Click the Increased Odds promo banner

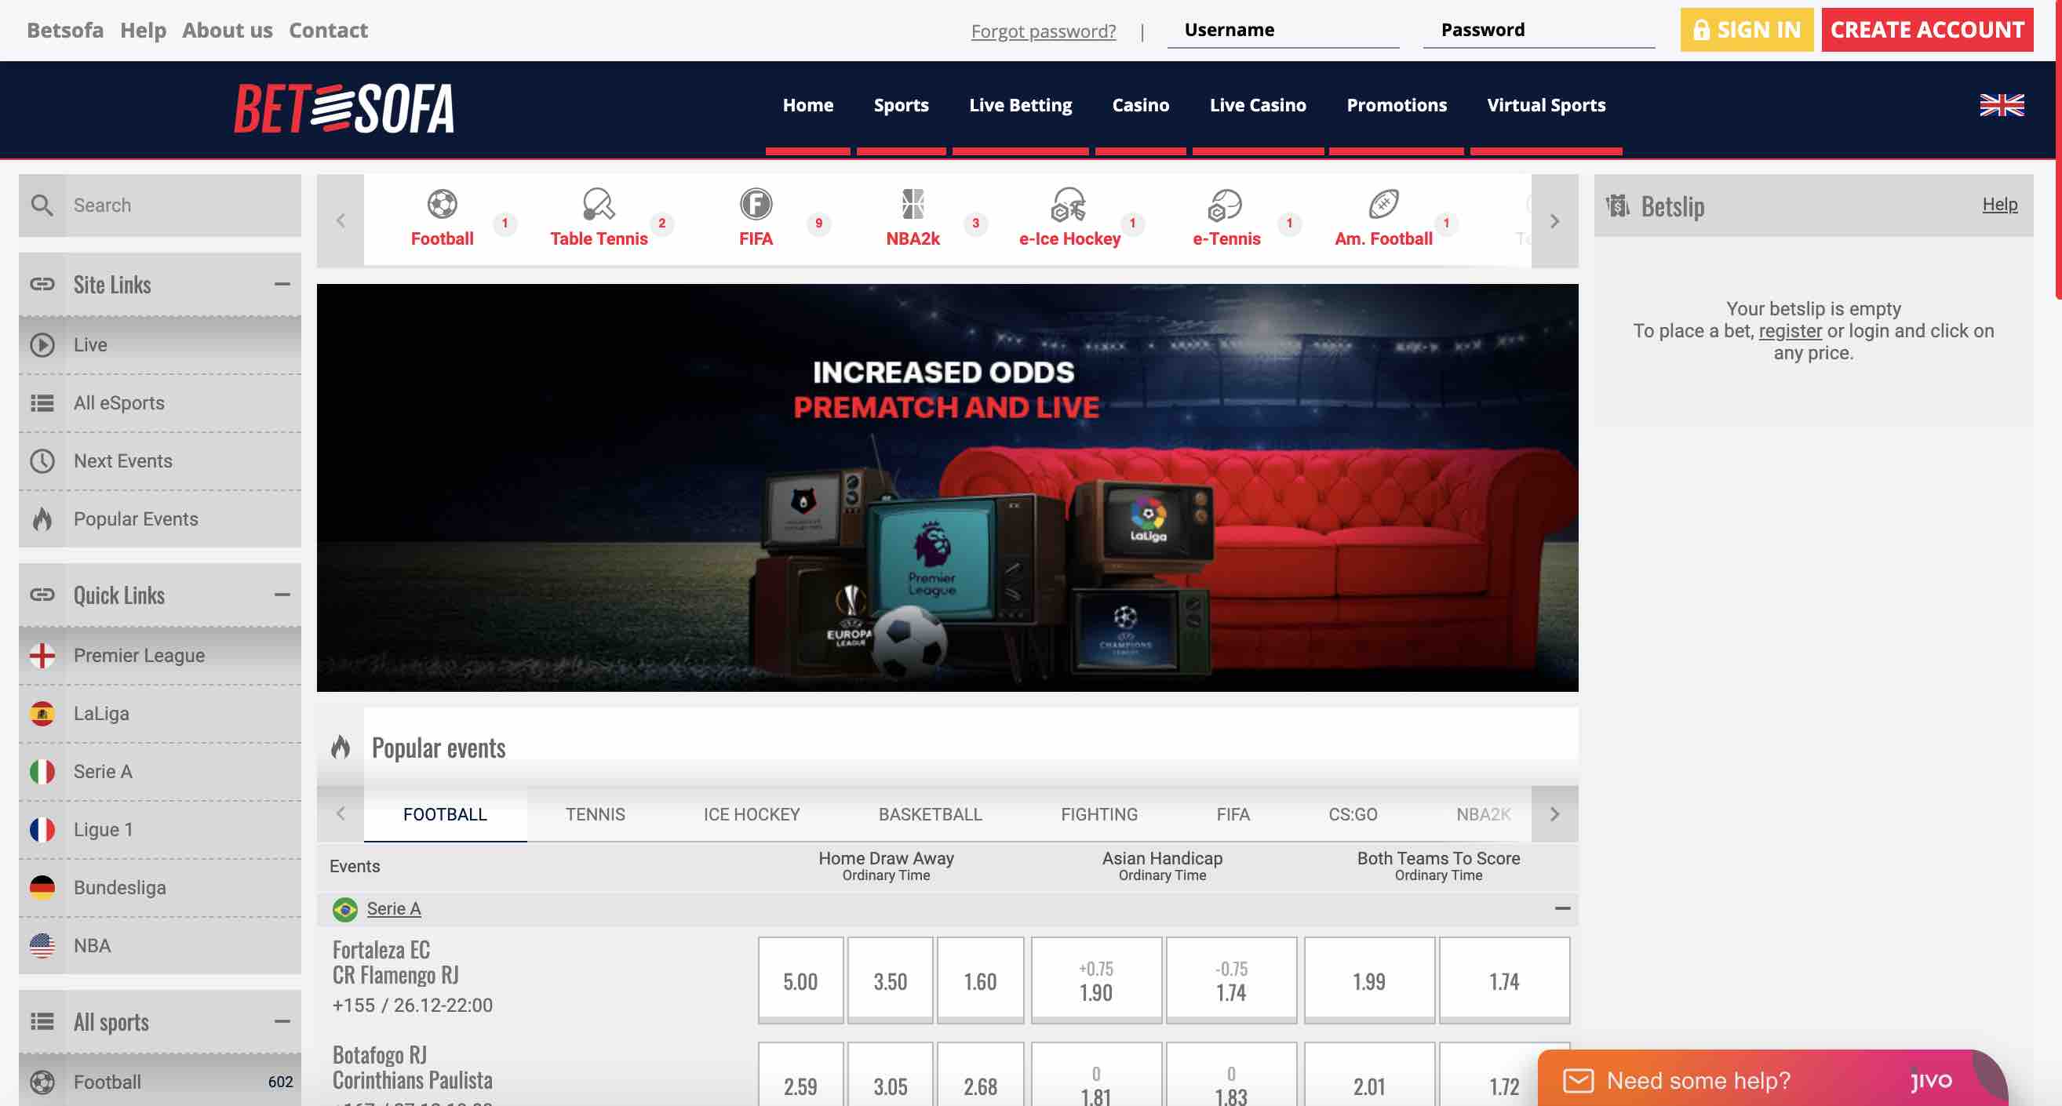[947, 487]
